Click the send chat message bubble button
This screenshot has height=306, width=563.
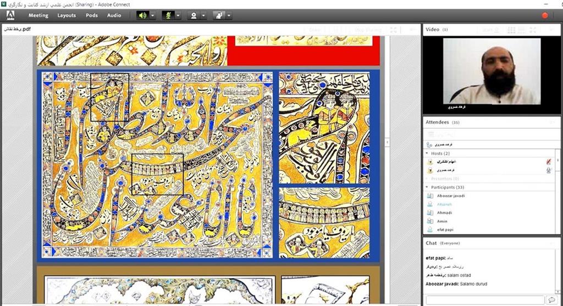551,299
